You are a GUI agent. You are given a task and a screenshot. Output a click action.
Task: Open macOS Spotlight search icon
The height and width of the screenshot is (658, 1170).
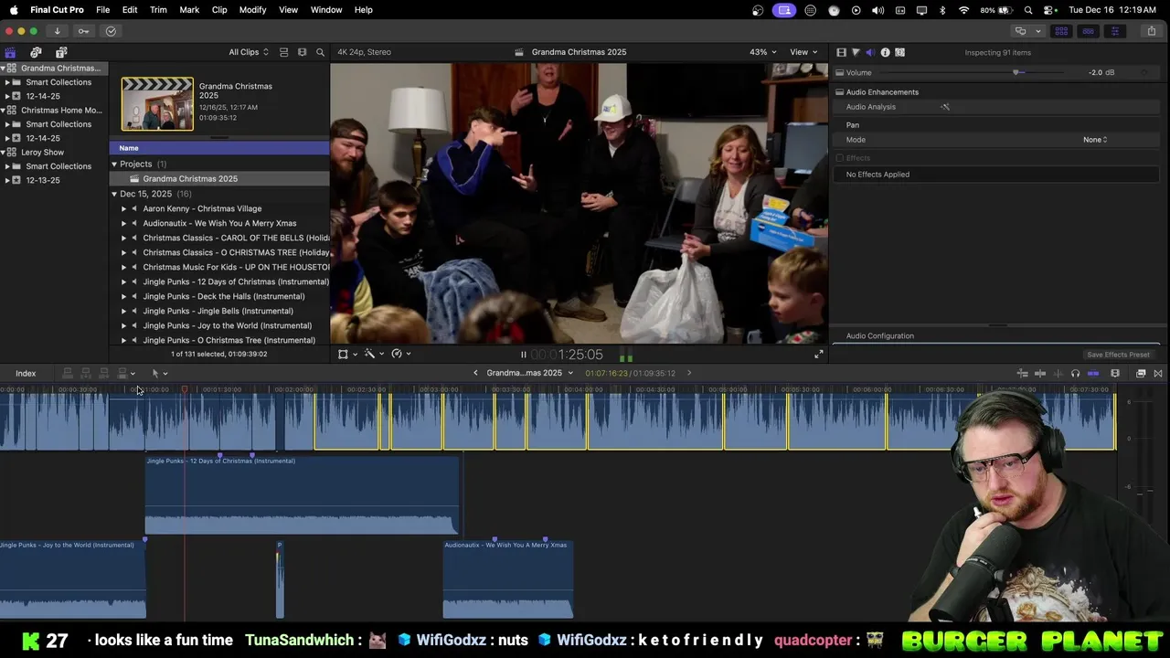coord(1028,9)
